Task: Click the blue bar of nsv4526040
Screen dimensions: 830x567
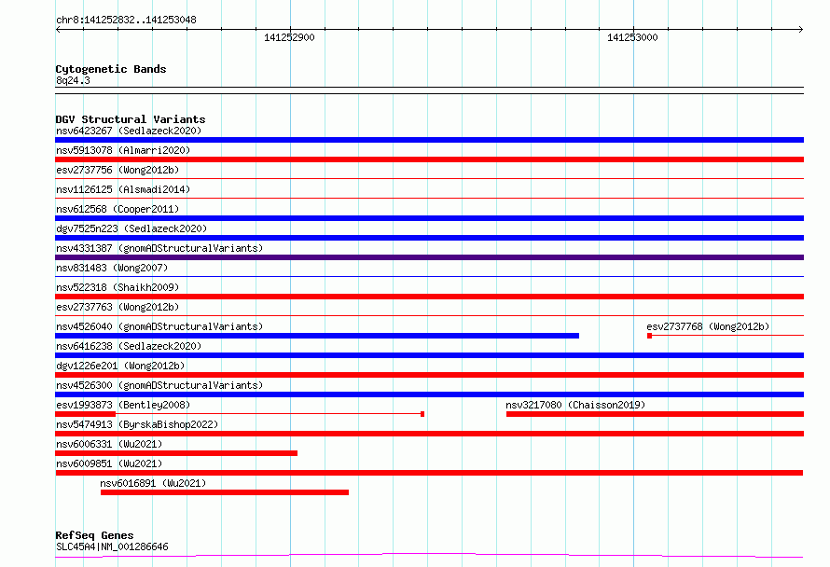Action: (317, 336)
